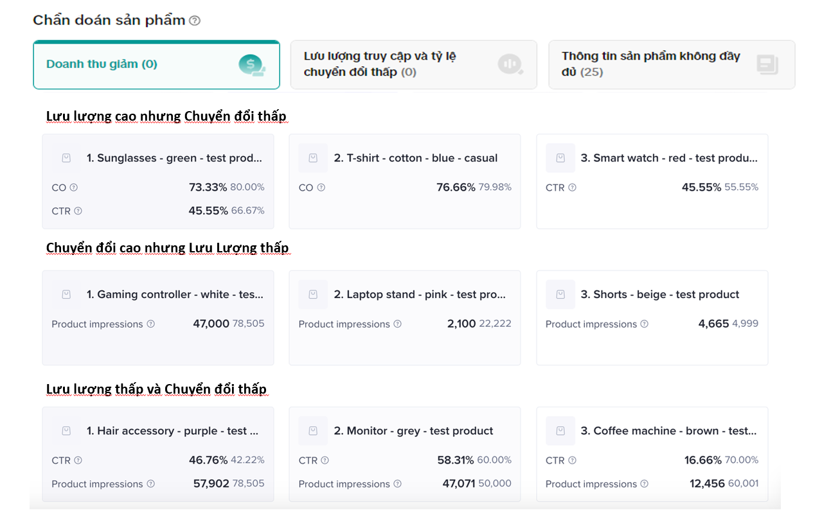Screen dimensions: 831x526
Task: Open the Gaming controller - white product
Action: click(x=175, y=295)
